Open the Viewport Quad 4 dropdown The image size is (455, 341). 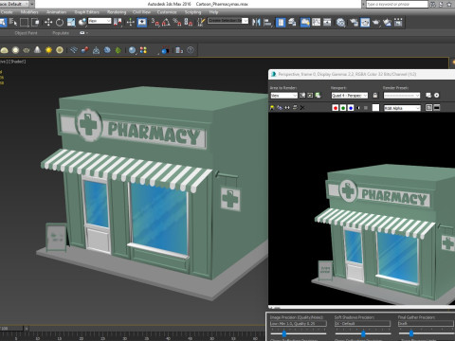coord(350,96)
